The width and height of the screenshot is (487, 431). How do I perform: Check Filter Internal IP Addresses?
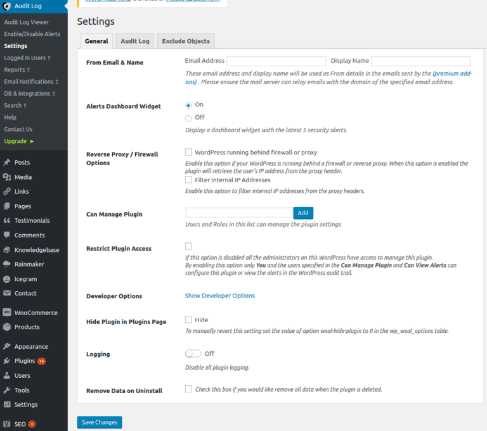(x=188, y=180)
